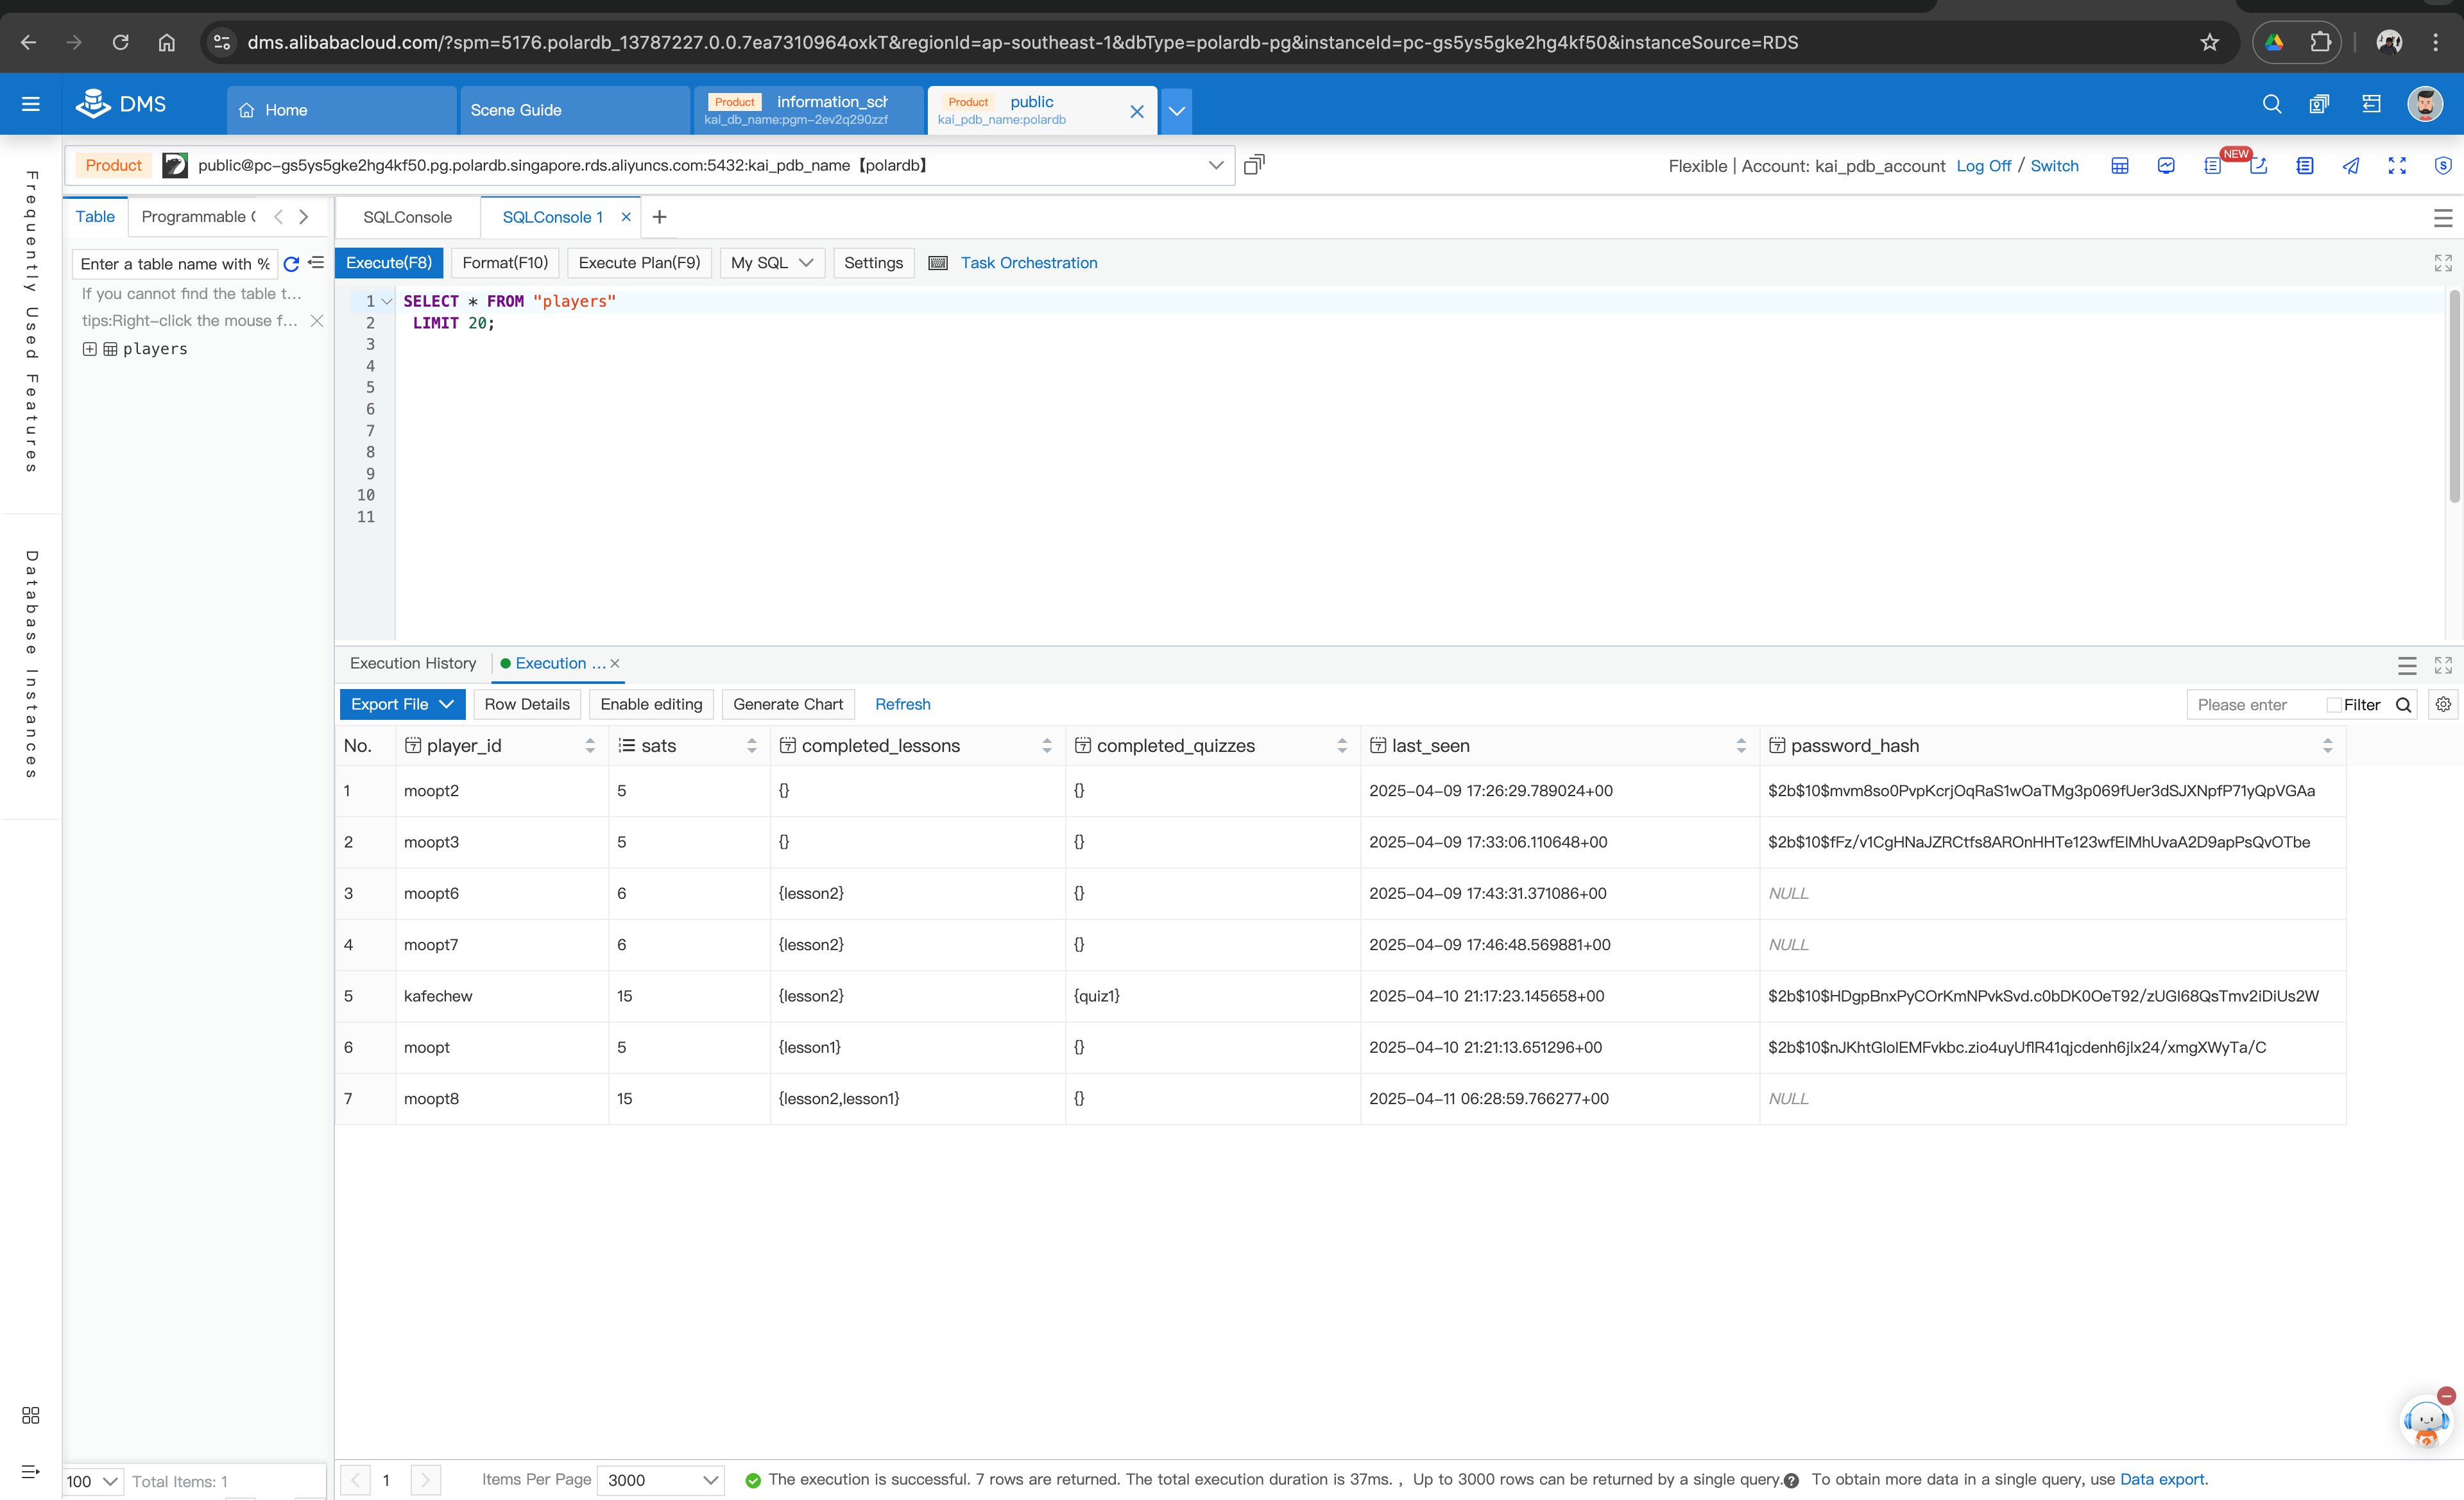The width and height of the screenshot is (2464, 1500).
Task: Expand the players table node
Action: [x=89, y=349]
